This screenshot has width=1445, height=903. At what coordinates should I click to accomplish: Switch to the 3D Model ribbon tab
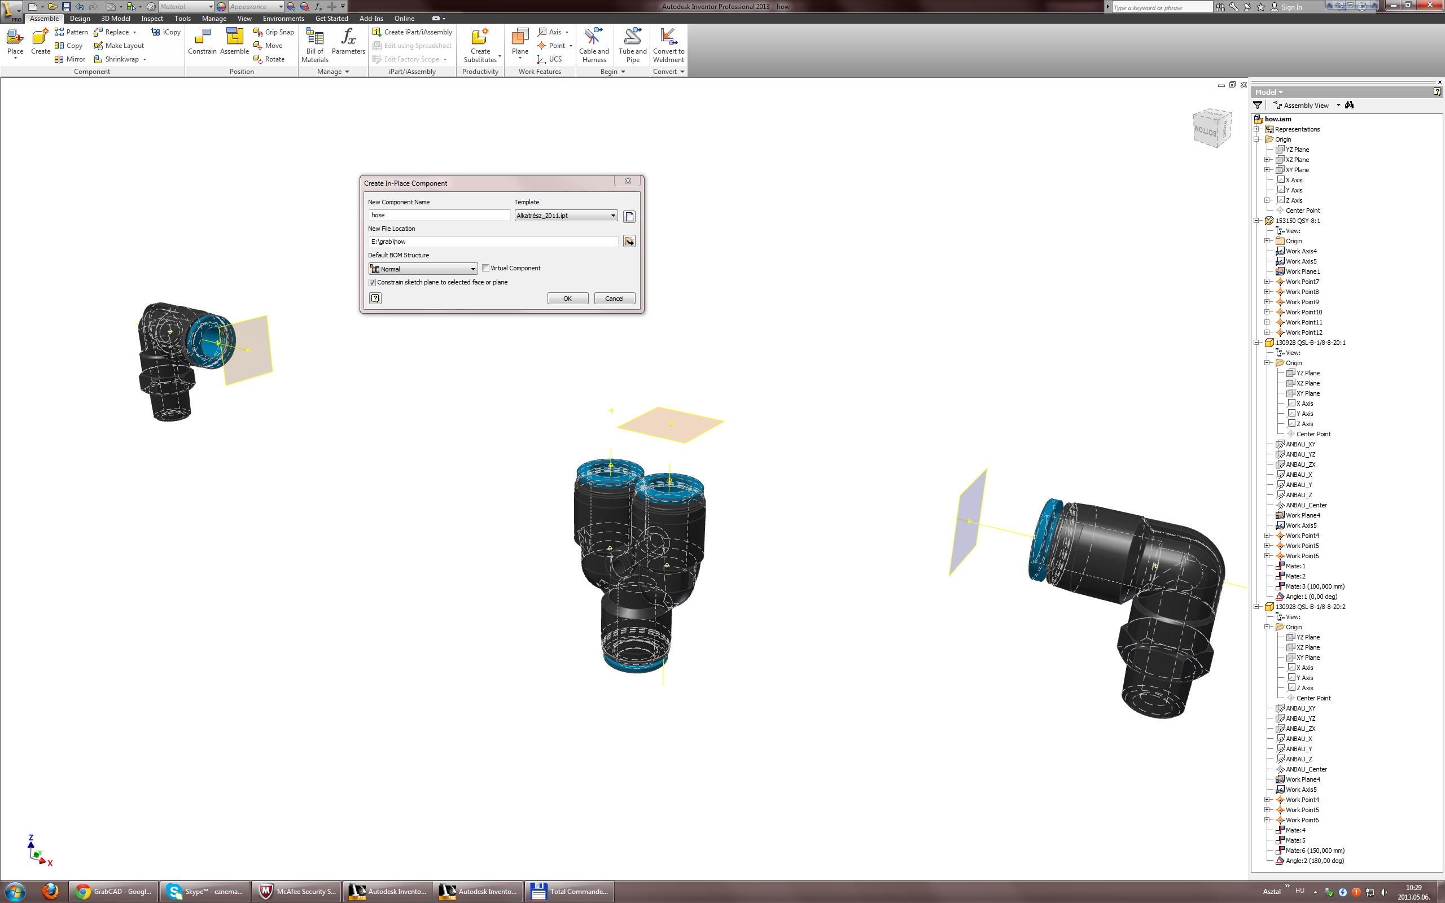click(x=115, y=19)
